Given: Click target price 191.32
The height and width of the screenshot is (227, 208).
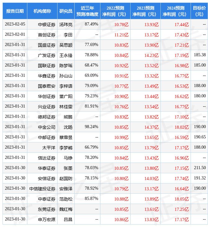Looking at the screenshot, I should (x=200, y=178).
